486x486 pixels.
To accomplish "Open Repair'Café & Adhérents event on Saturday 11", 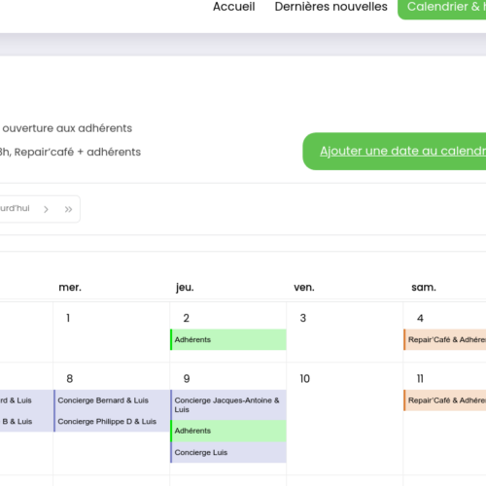I will [444, 400].
